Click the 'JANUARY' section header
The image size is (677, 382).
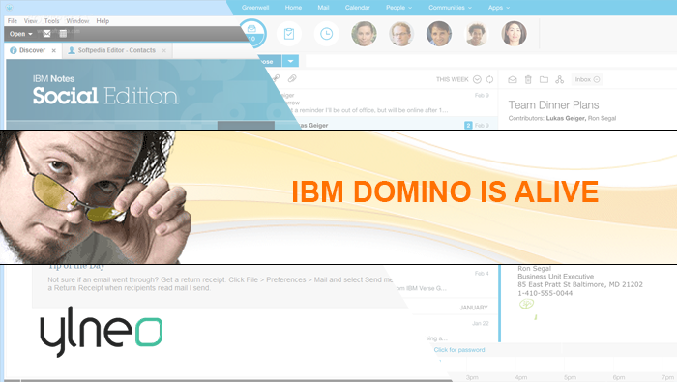(473, 308)
